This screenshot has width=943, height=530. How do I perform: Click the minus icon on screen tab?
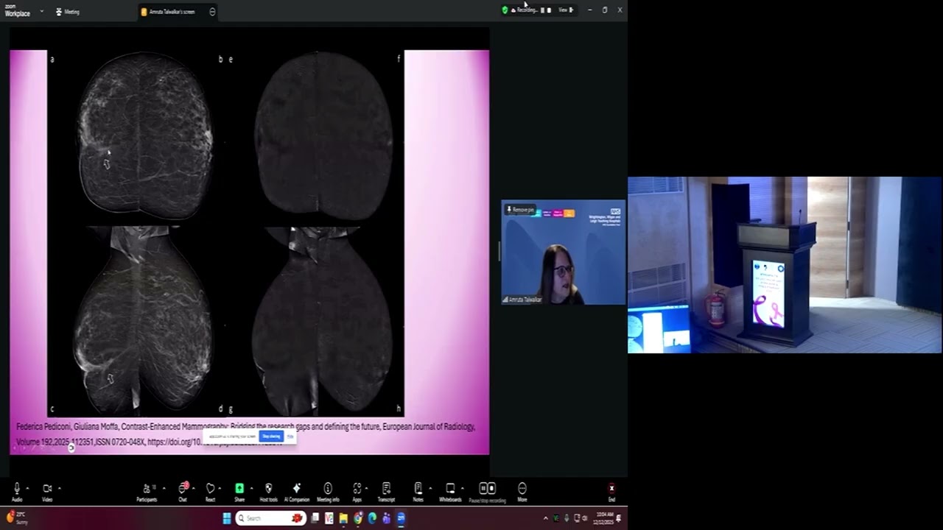tap(212, 12)
